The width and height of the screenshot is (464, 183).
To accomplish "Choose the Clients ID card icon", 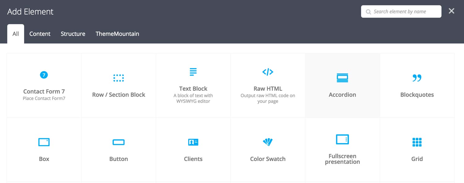I will pos(193,142).
